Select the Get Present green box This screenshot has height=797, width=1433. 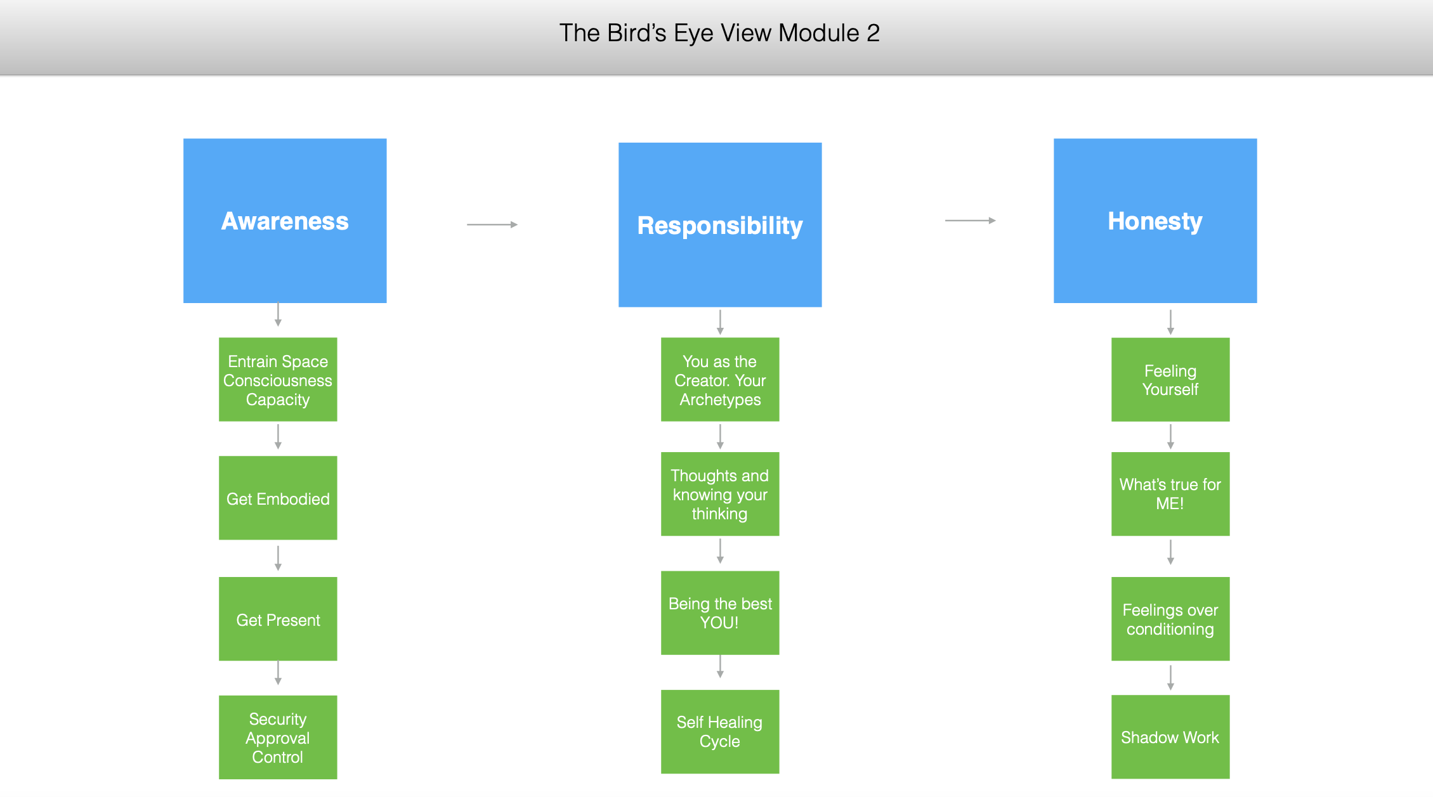click(x=278, y=619)
